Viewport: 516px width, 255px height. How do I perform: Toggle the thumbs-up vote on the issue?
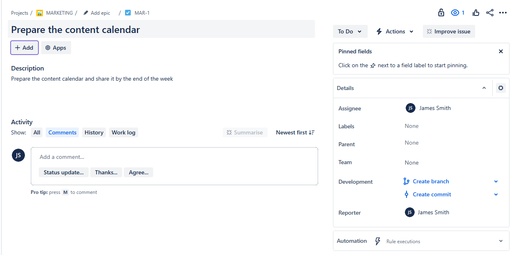click(x=476, y=13)
